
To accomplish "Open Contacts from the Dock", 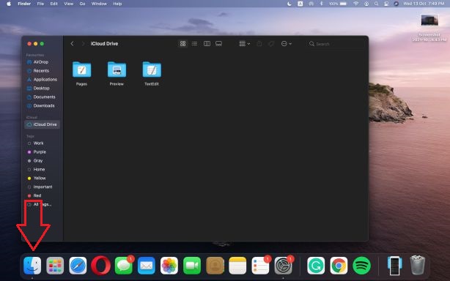I will 215,266.
